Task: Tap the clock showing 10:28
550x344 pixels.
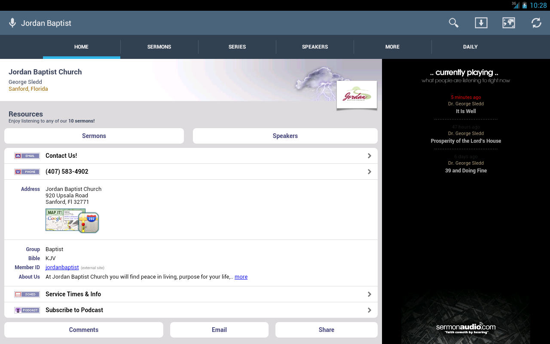Action: point(538,5)
